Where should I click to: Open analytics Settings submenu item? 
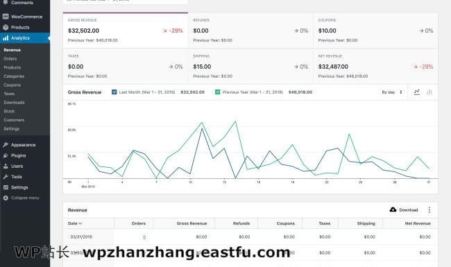(x=12, y=129)
